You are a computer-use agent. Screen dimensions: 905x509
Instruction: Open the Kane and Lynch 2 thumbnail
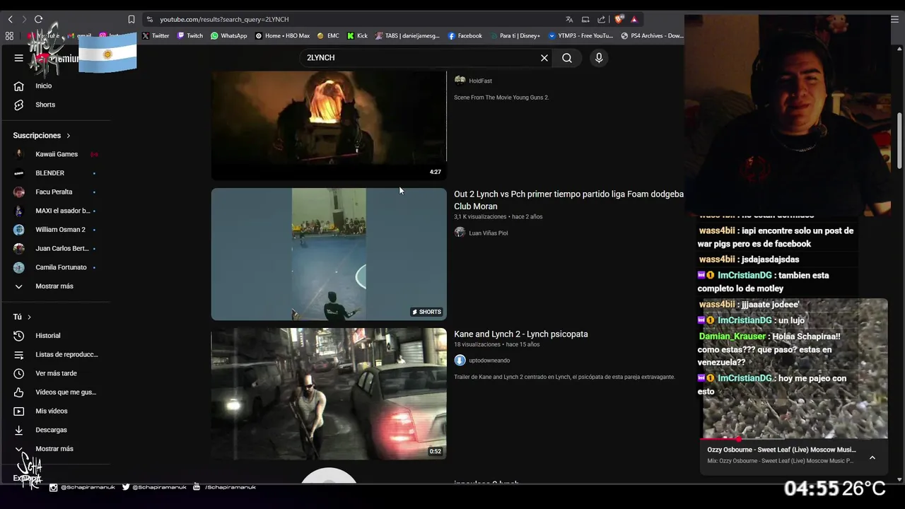pos(329,394)
